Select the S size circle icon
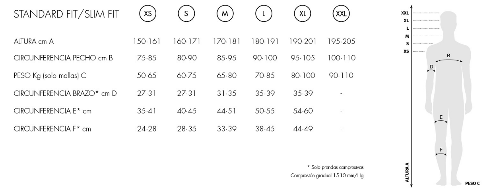495x192 pixels. [187, 14]
